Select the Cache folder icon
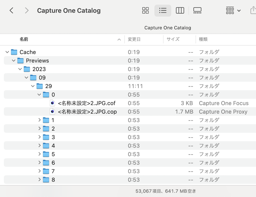This screenshot has width=256, height=197. click(14, 52)
